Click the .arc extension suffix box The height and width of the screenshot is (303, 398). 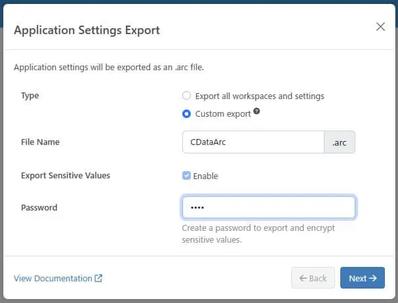click(x=340, y=142)
